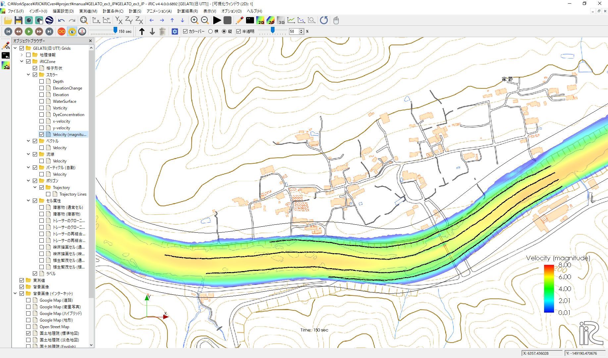The height and width of the screenshot is (358, 608).
Task: Click the Google Earth export icon
Action: (49, 21)
